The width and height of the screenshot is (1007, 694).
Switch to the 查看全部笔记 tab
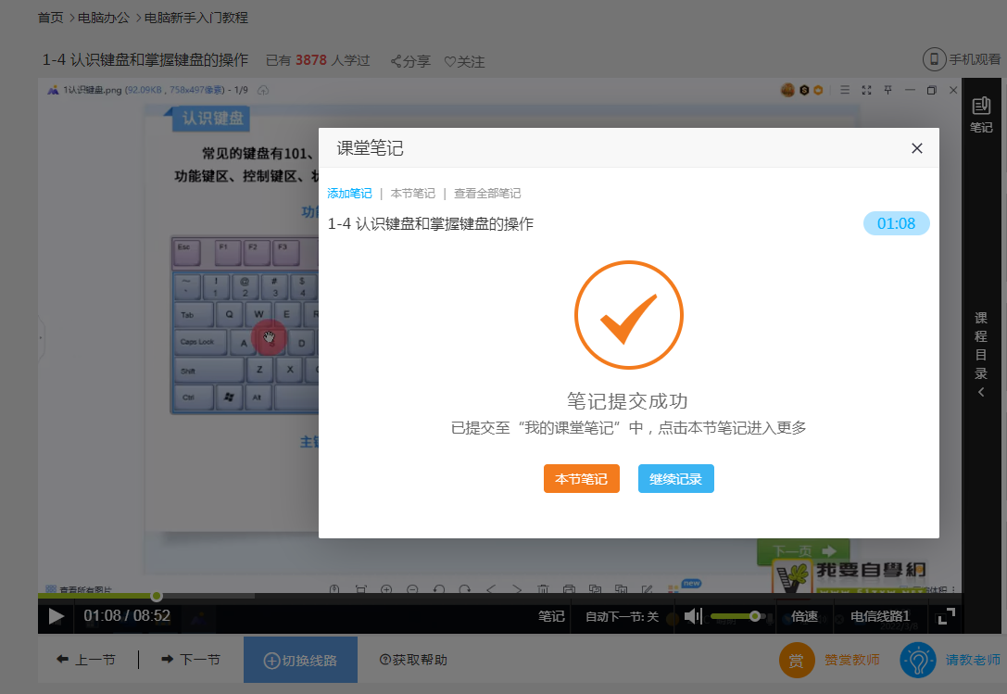tap(487, 194)
